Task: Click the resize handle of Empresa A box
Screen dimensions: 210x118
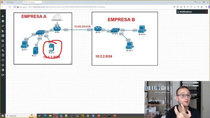Action: pos(71,63)
